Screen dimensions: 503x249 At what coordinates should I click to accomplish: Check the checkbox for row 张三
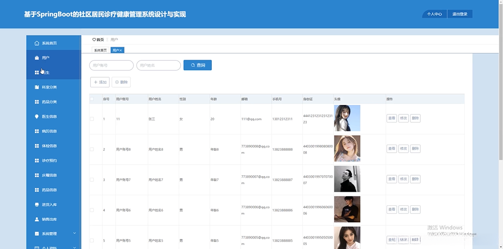coord(92,118)
